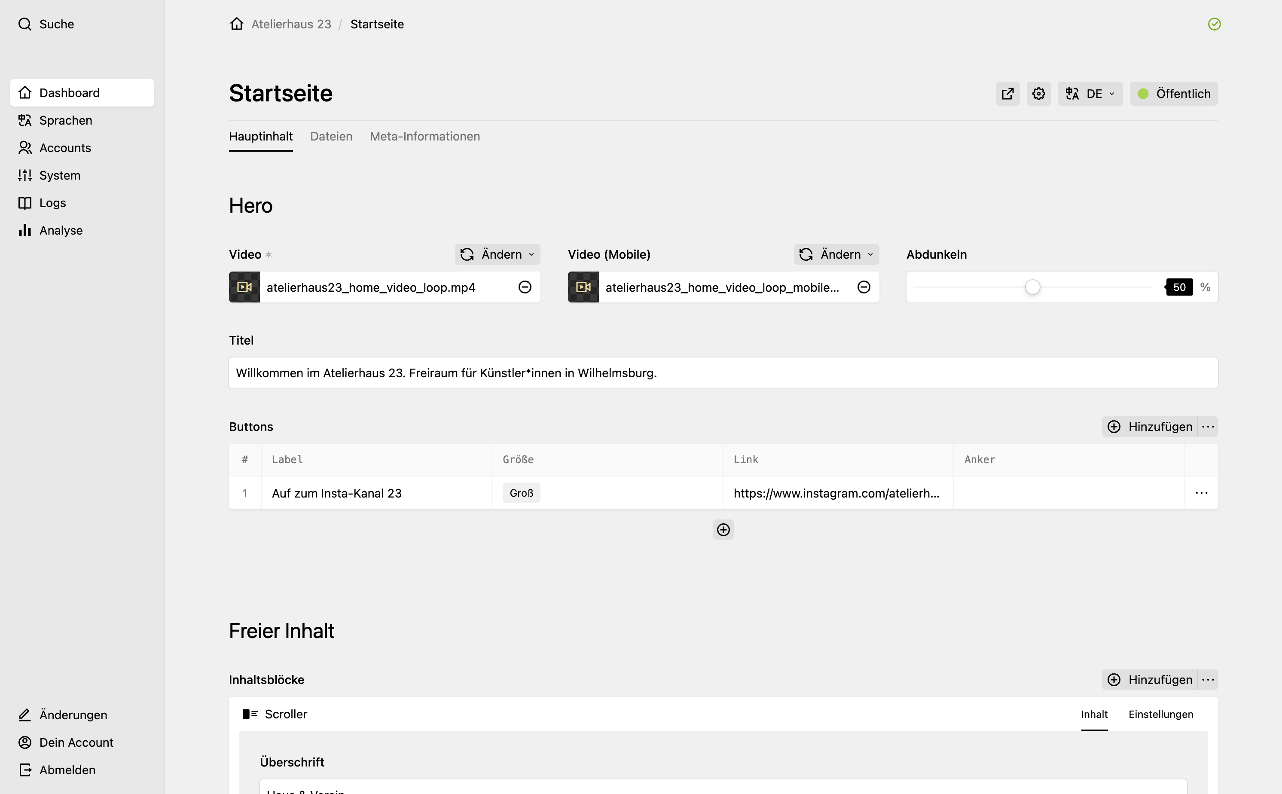Collapse the Scroller block header

click(286, 714)
